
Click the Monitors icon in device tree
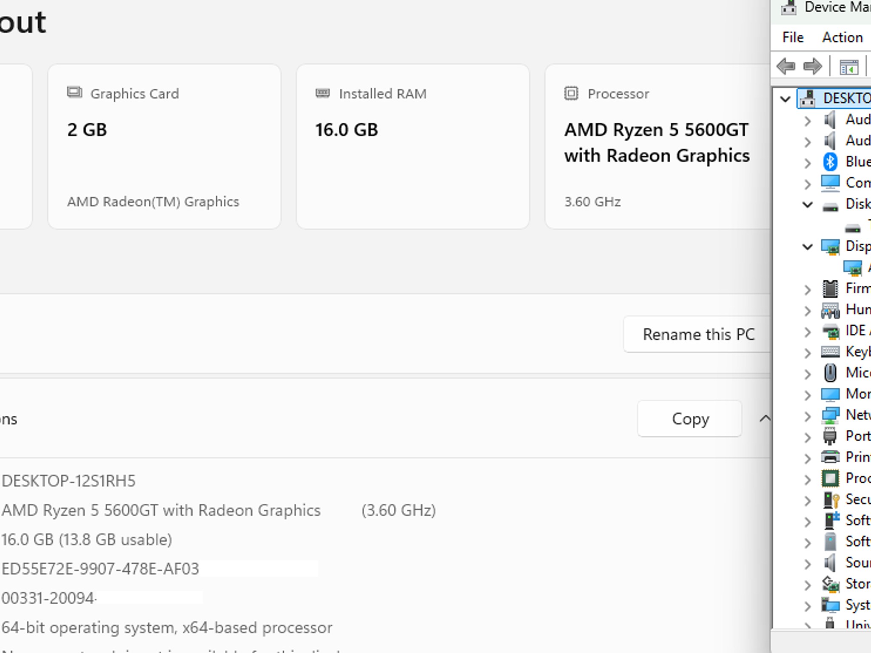pyautogui.click(x=830, y=395)
